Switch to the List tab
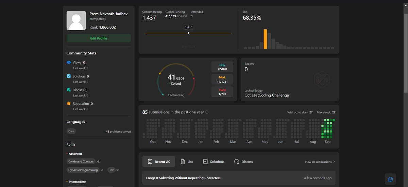The width and height of the screenshot is (408, 187). click(x=187, y=162)
